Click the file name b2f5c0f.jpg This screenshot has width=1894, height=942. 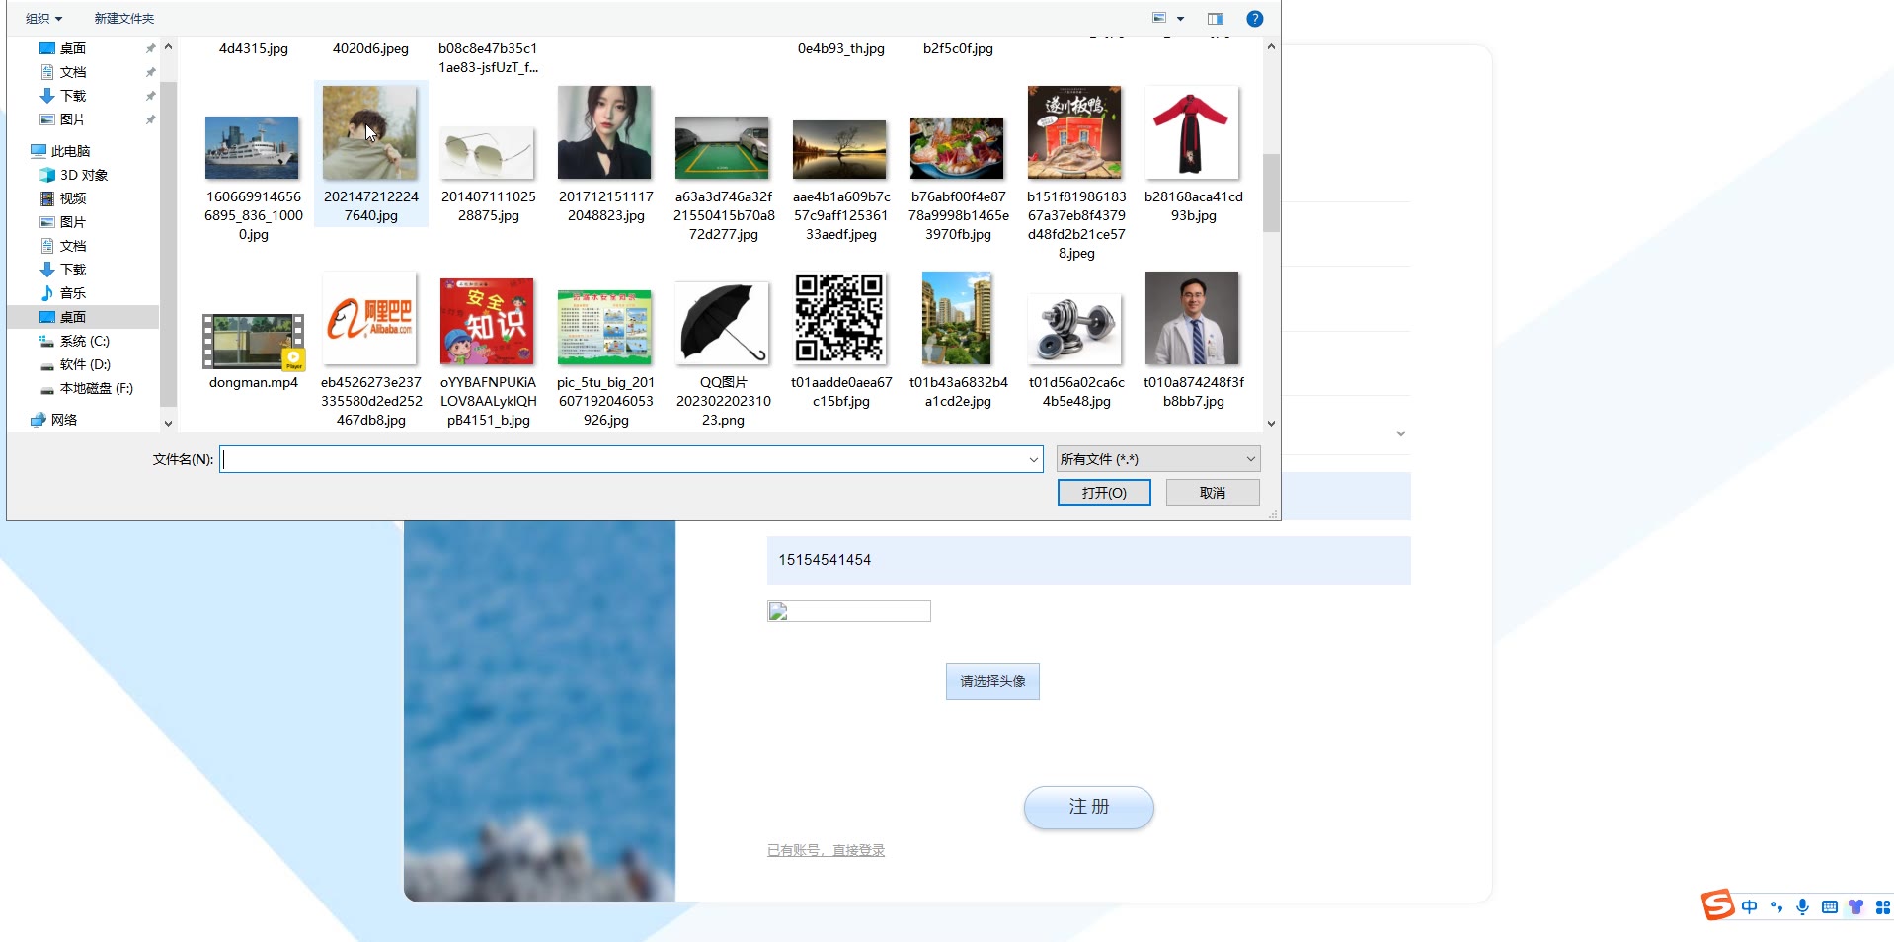958,48
